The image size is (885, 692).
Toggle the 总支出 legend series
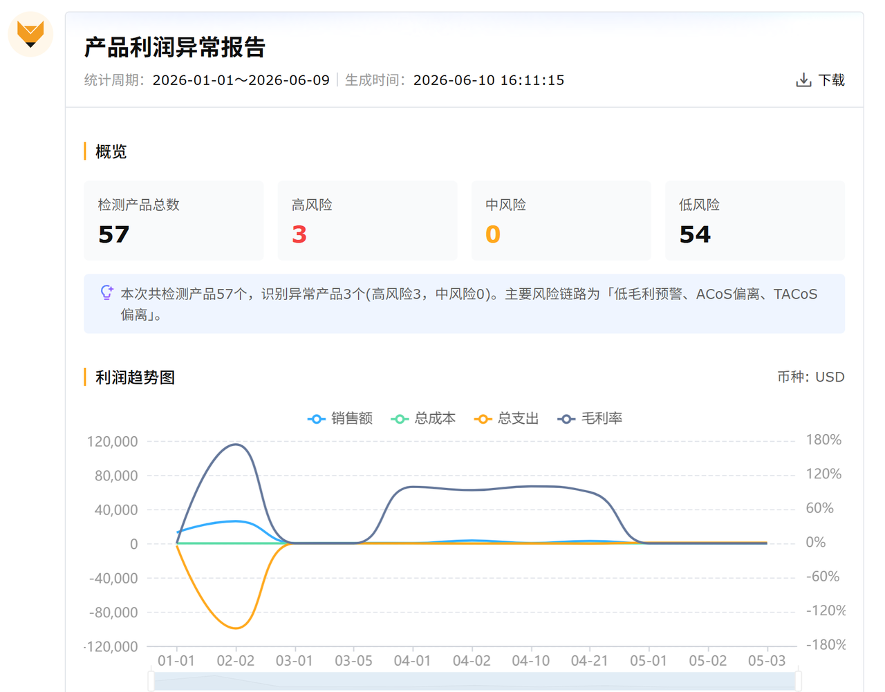tap(507, 418)
